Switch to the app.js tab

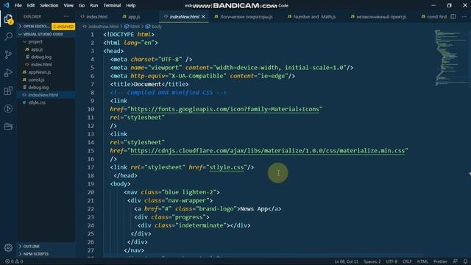(x=134, y=17)
